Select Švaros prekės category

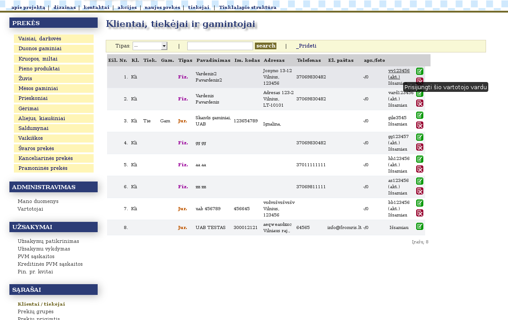(x=54, y=148)
